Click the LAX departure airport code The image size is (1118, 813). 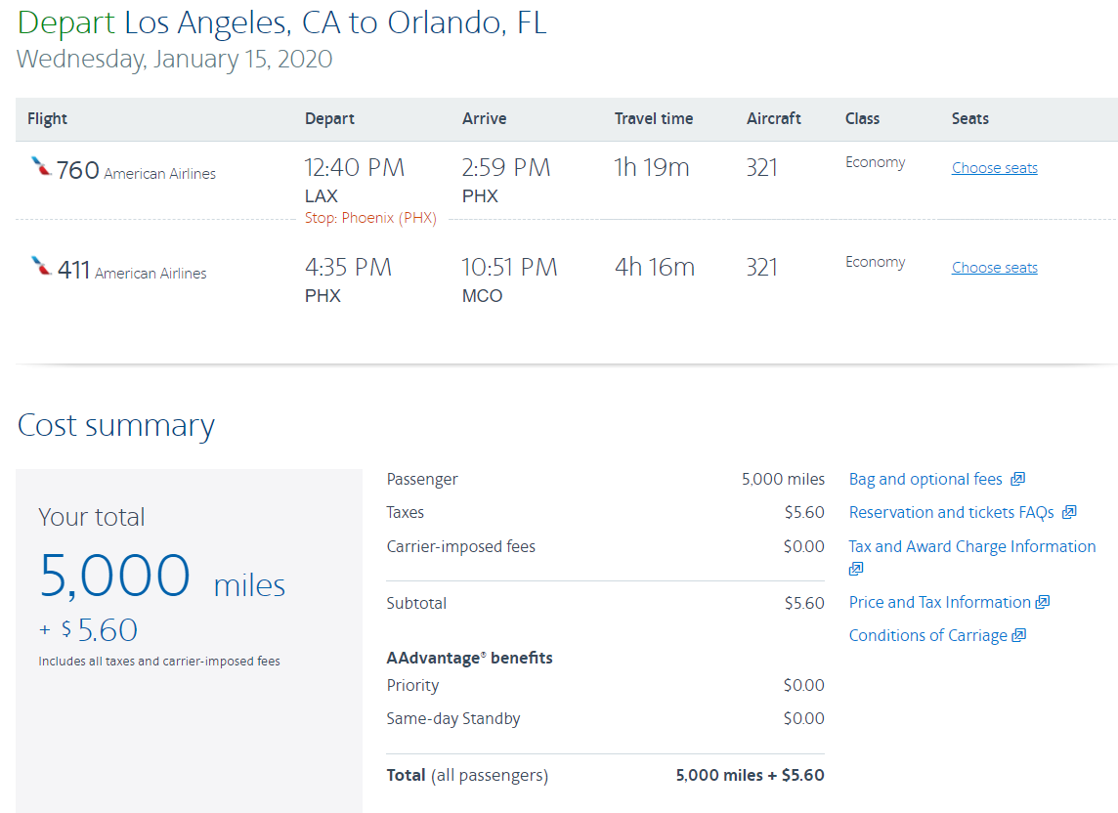[x=322, y=196]
